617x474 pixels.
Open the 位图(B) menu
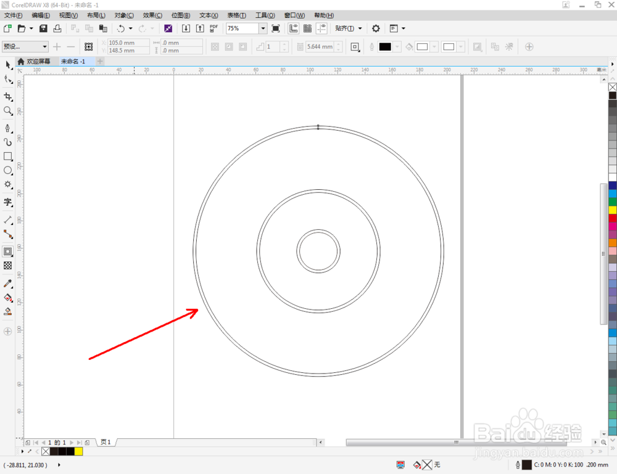181,15
